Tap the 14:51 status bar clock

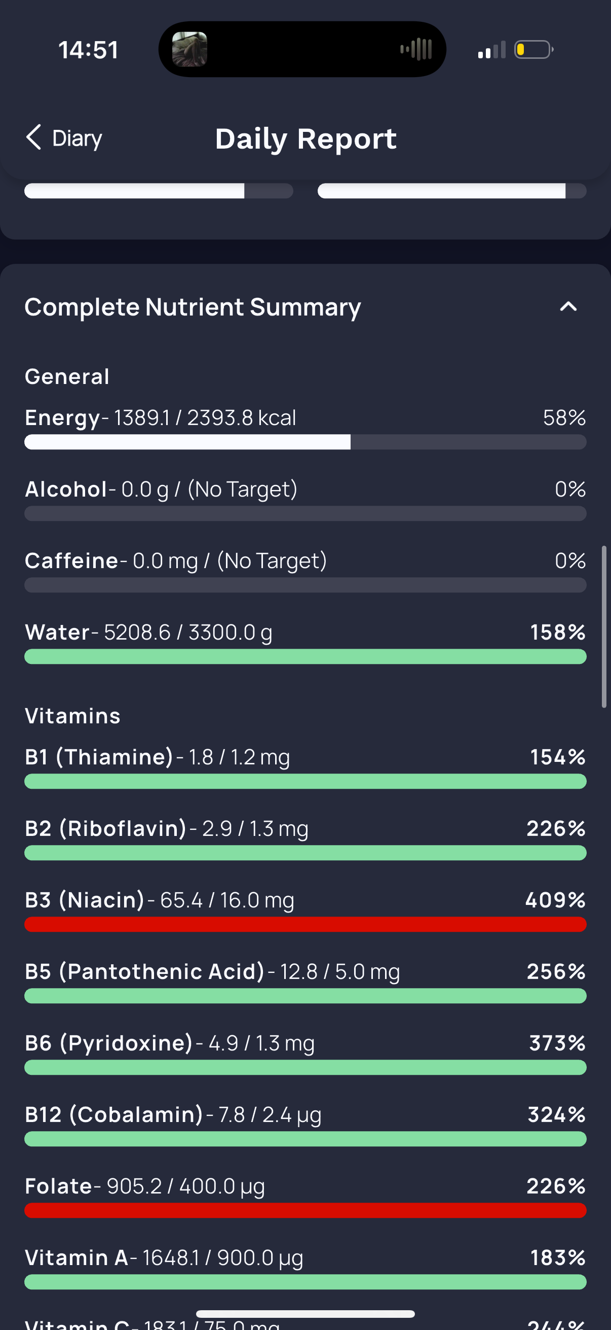point(88,50)
